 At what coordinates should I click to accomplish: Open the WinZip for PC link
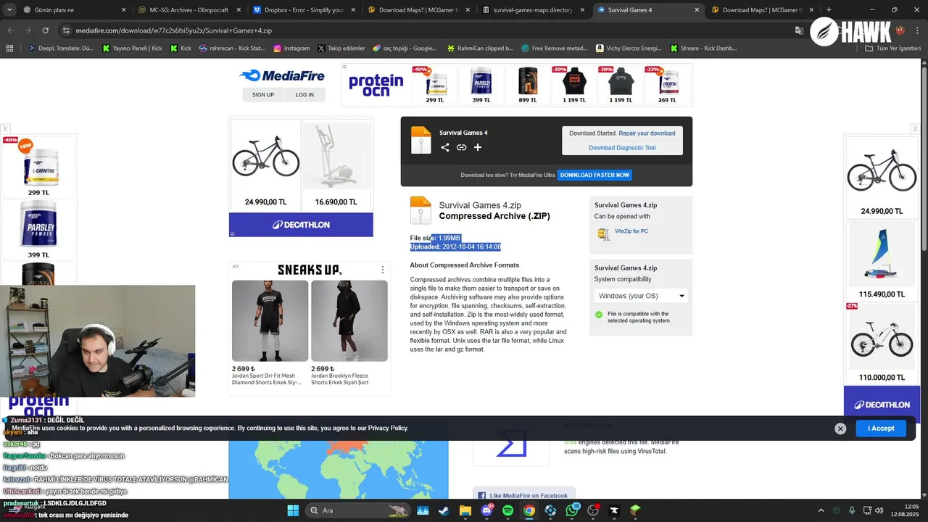coord(631,231)
